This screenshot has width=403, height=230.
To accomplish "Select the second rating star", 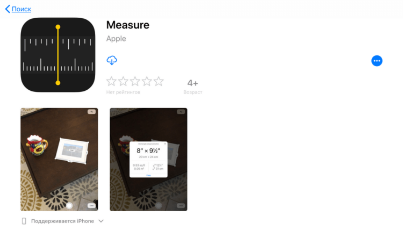I will pos(123,81).
